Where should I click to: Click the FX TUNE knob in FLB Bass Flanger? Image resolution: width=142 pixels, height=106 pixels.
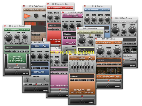[65, 26]
